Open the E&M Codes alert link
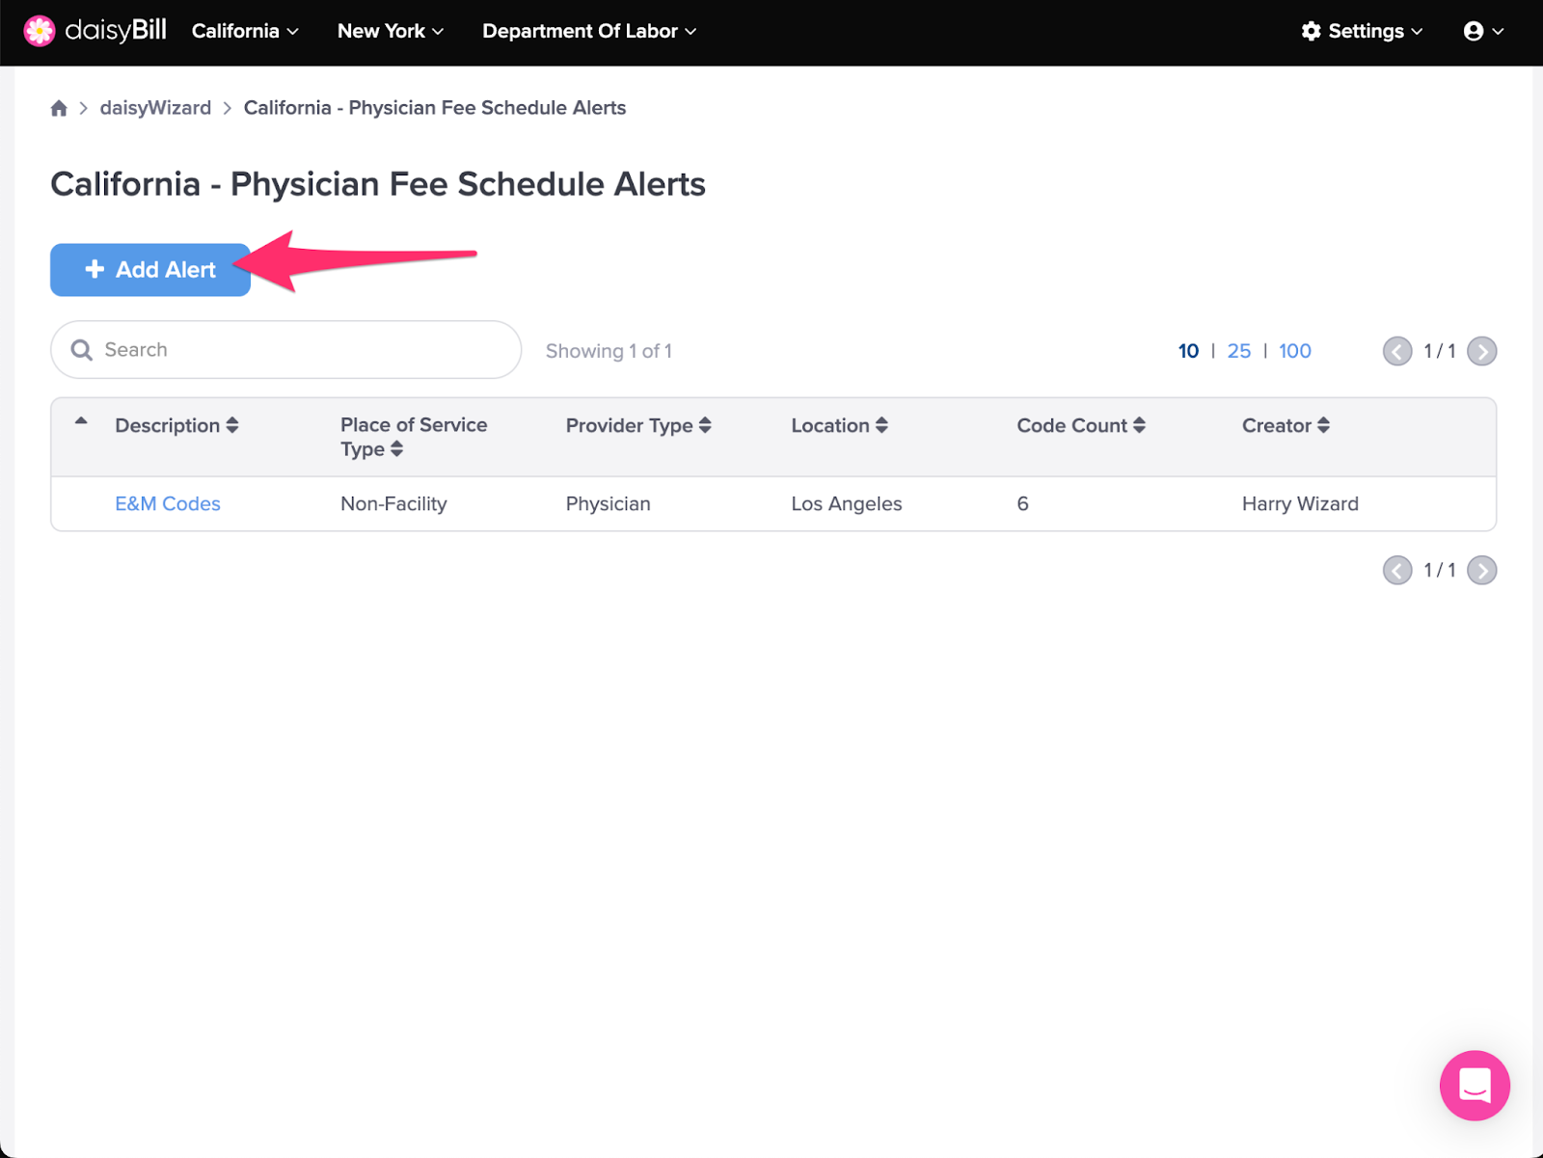 point(168,504)
